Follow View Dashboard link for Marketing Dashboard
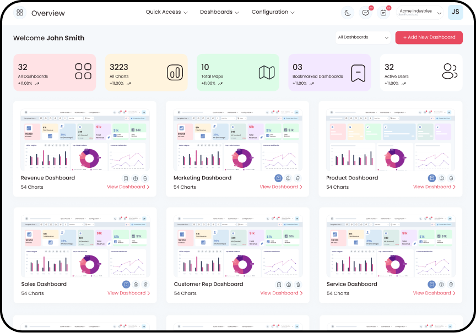476x333 pixels. pos(281,187)
